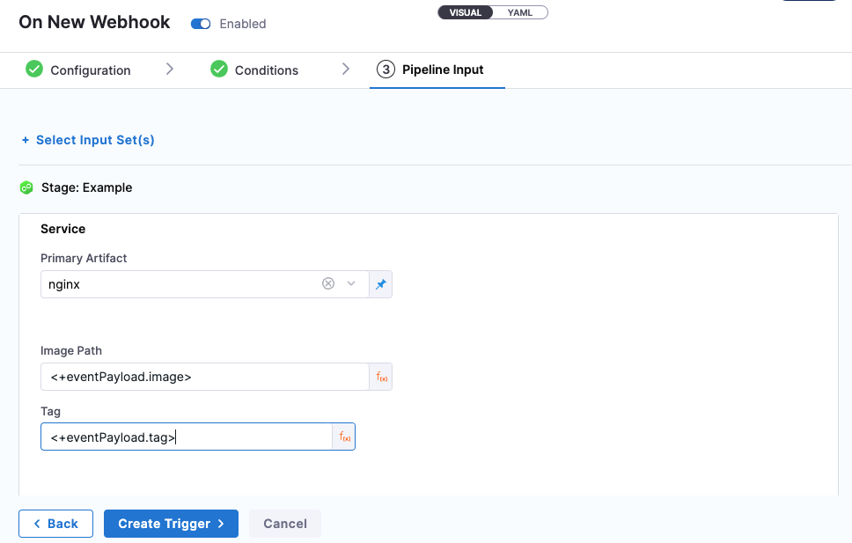This screenshot has width=852, height=543.
Task: Go to the Configuration tab
Action: click(90, 70)
